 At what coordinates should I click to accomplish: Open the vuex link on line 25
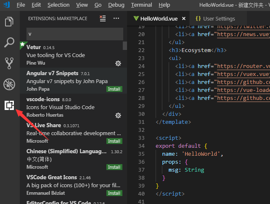244,74
